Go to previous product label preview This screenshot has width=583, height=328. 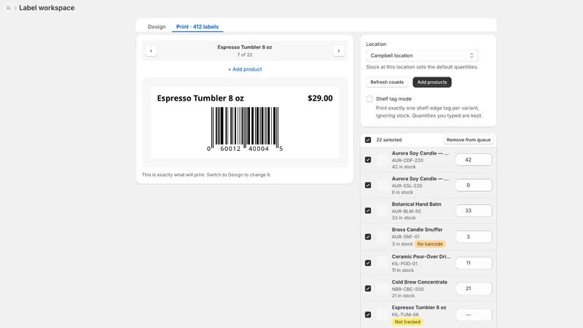pos(151,50)
